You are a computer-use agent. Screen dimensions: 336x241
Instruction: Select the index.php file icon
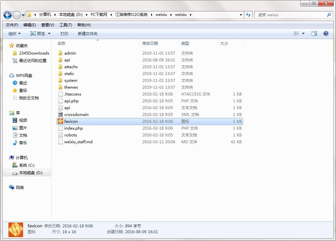coord(60,128)
